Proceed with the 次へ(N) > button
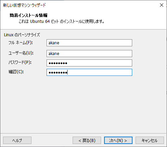This screenshot has width=167, height=147. click(118, 140)
